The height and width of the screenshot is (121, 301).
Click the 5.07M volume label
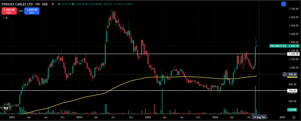click(x=292, y=110)
